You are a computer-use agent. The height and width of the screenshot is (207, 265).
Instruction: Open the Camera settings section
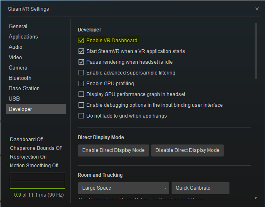pyautogui.click(x=36, y=68)
